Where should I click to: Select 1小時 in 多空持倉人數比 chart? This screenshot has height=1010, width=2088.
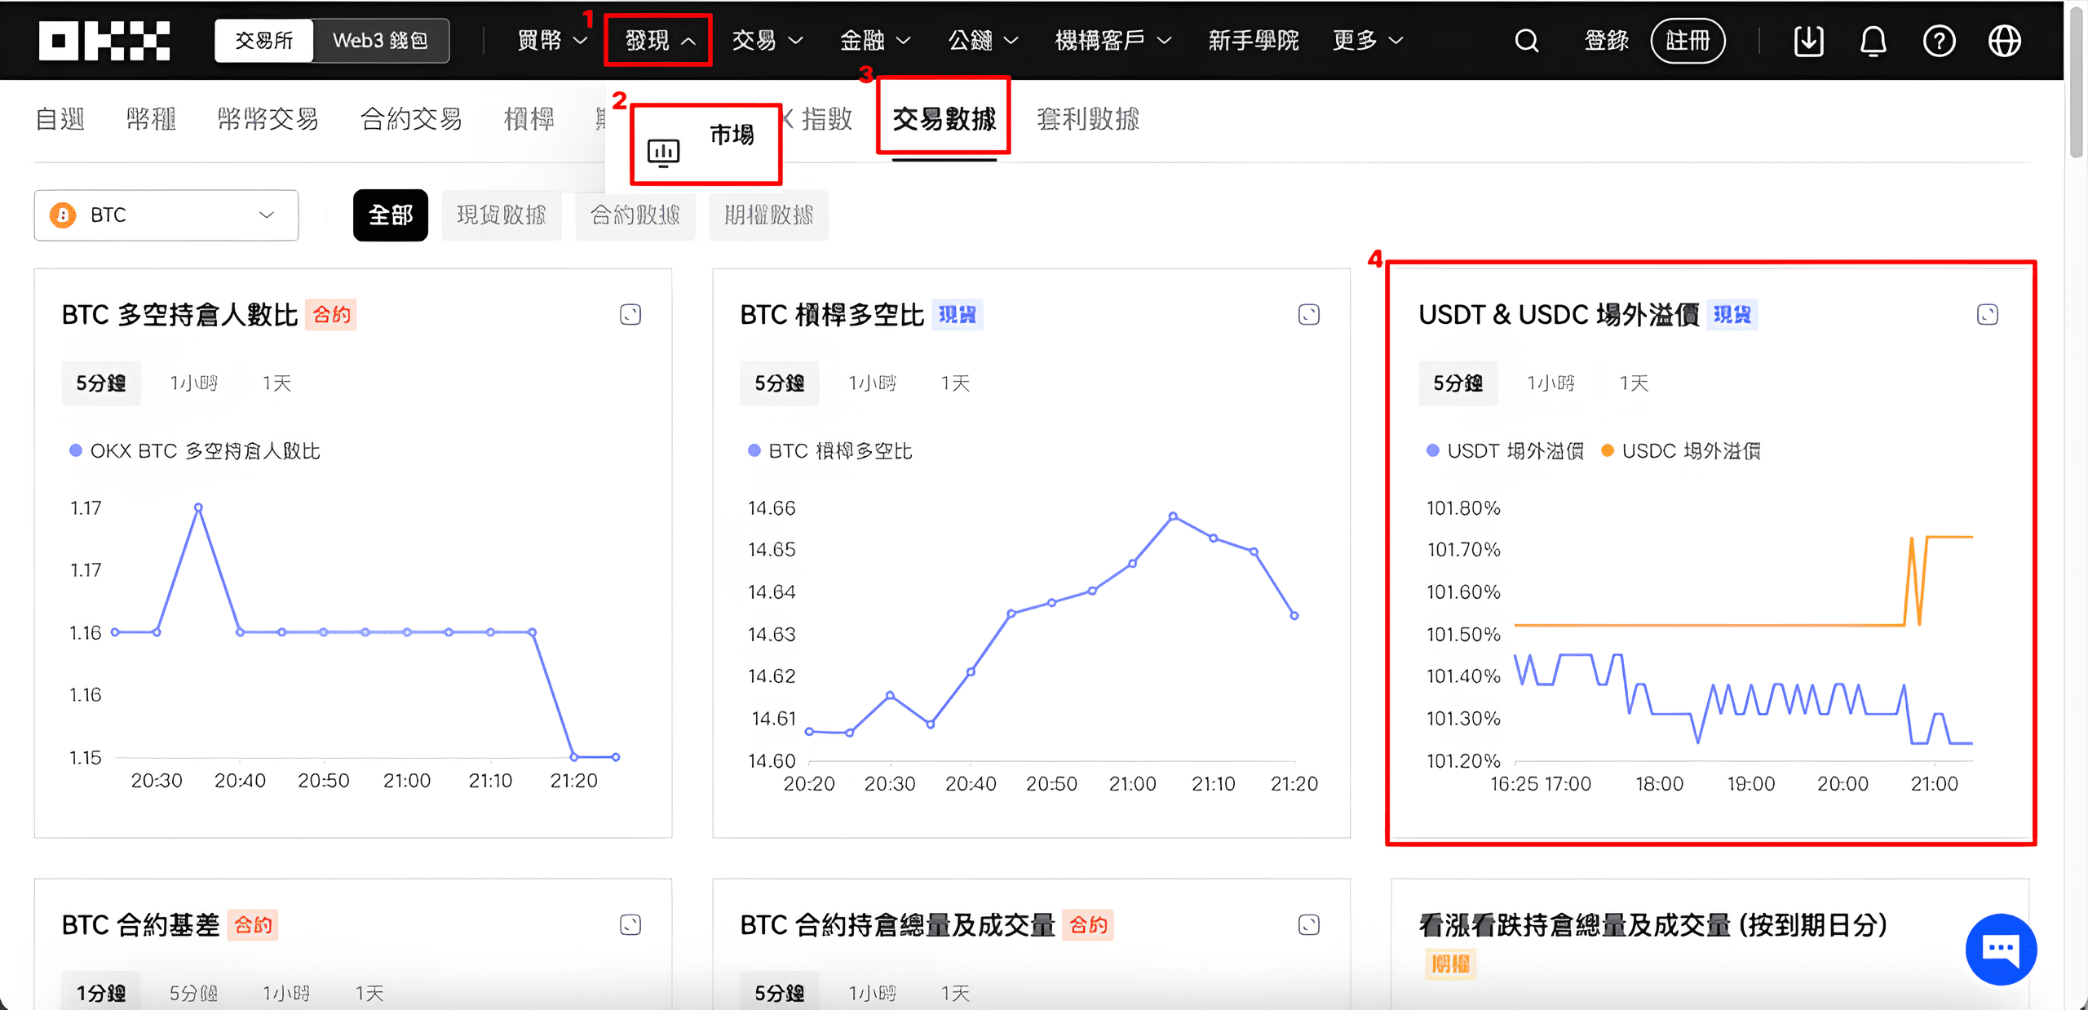(194, 383)
